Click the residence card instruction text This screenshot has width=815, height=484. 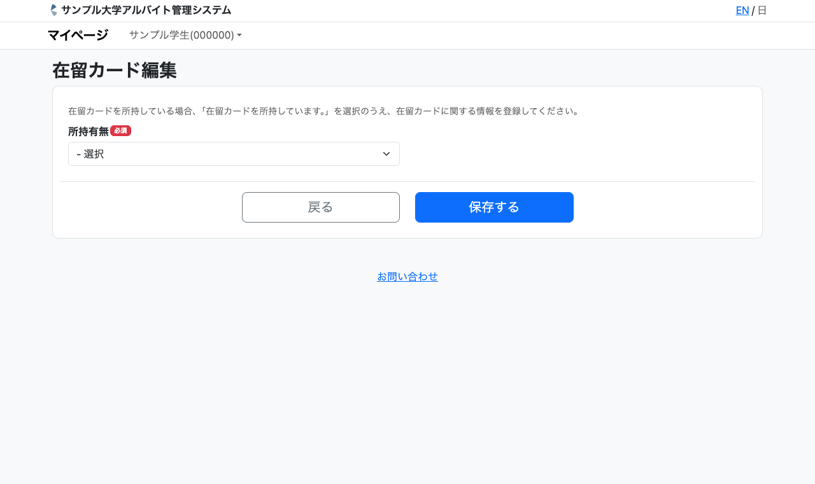(x=323, y=111)
